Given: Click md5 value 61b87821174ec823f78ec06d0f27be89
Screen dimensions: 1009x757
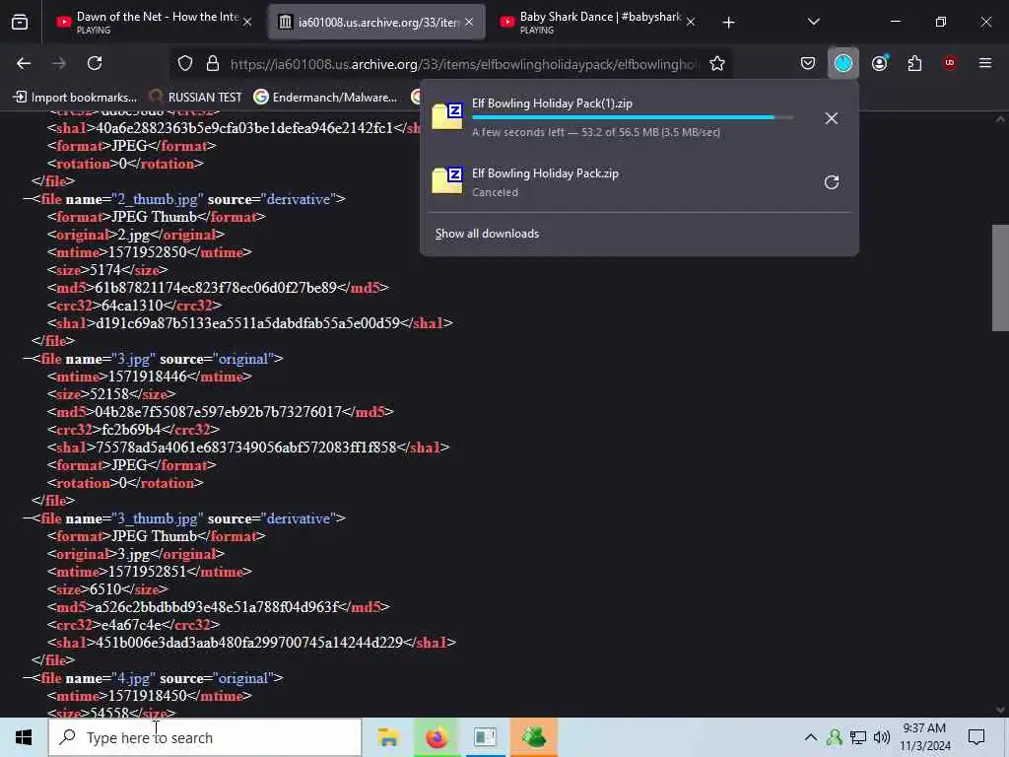Looking at the screenshot, I should point(216,288).
